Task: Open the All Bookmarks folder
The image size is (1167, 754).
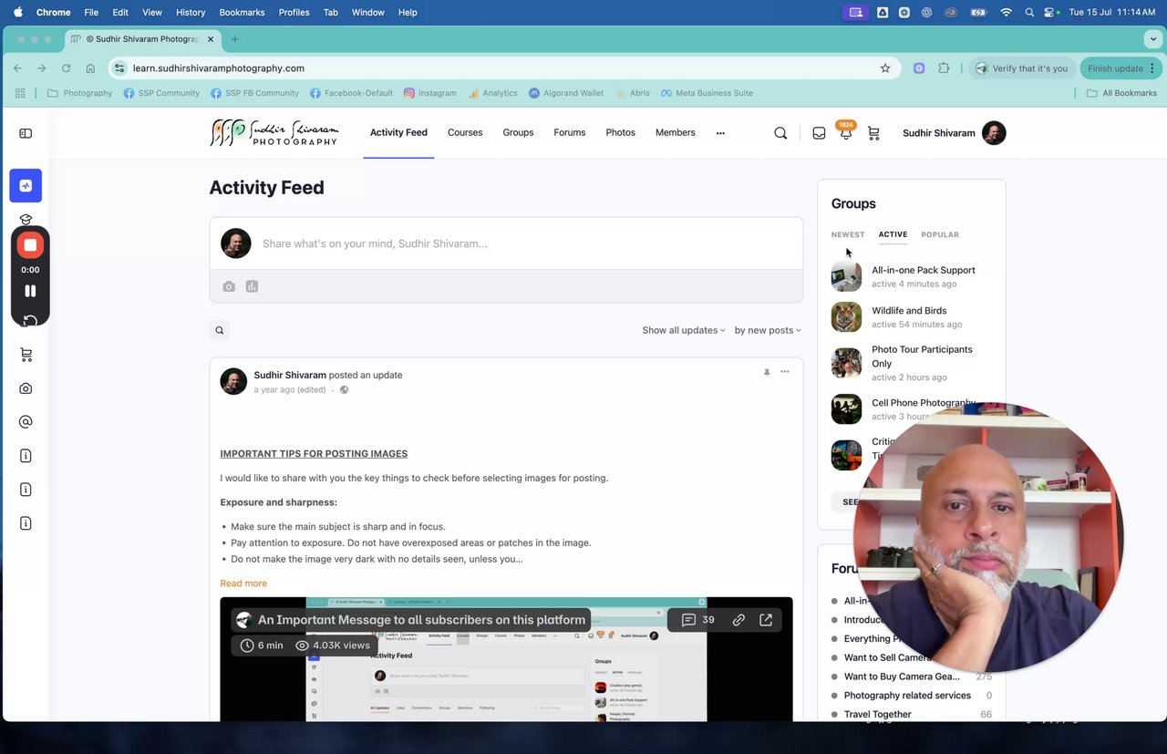Action: [x=1121, y=93]
